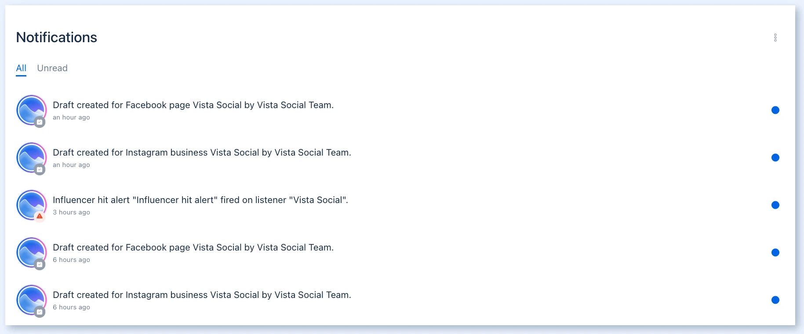Screen dimensions: 804x334
Task: Open the first Facebook page draft notification text
Action: point(193,105)
